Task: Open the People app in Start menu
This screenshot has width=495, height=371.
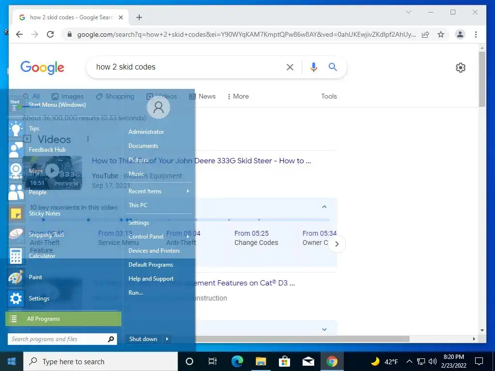Action: (x=16, y=192)
